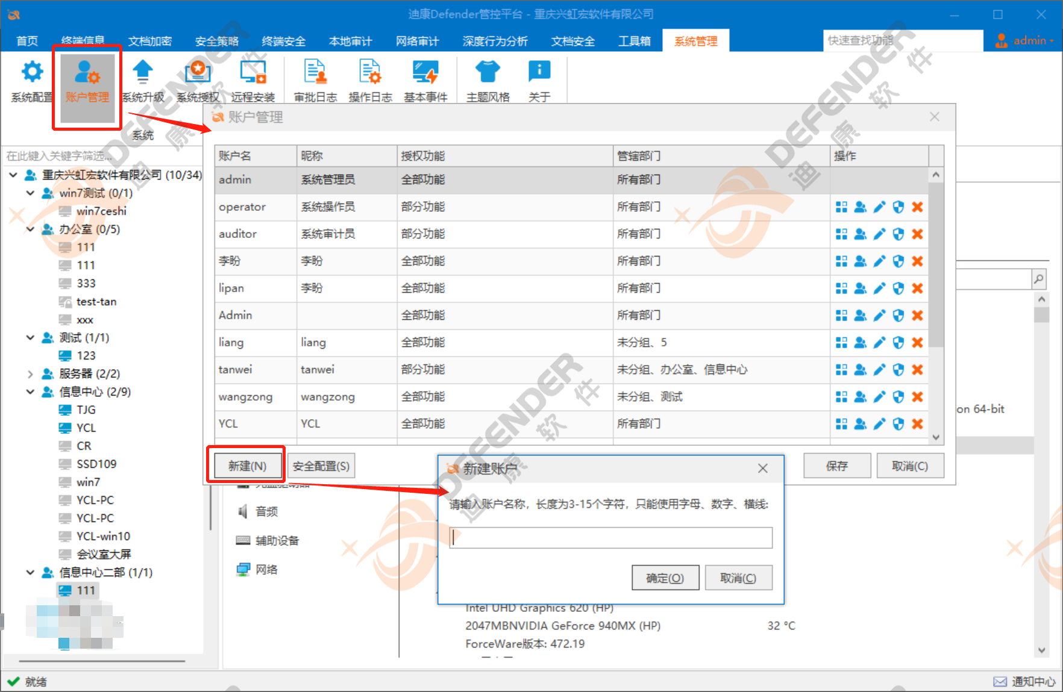
Task: Click grid function icon for tanwei row
Action: tap(841, 370)
